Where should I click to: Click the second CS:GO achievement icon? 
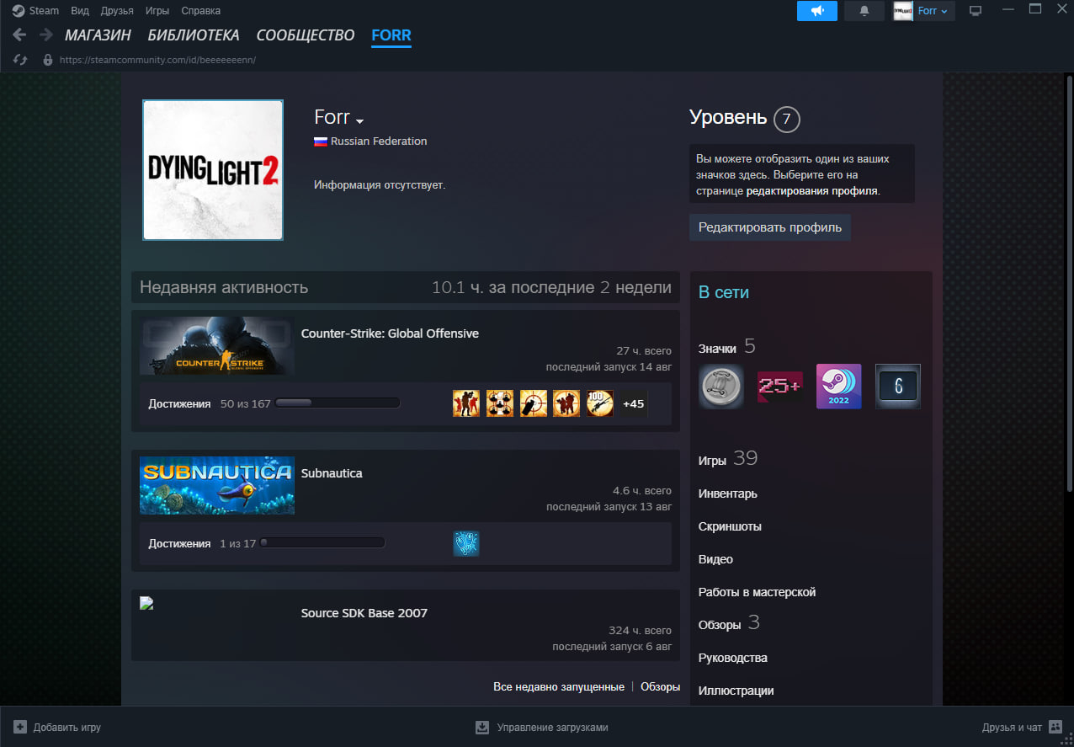click(x=500, y=403)
